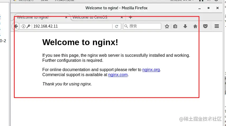Switch to the Welcome to nginx! tab
The image size is (226, 126).
42,17
